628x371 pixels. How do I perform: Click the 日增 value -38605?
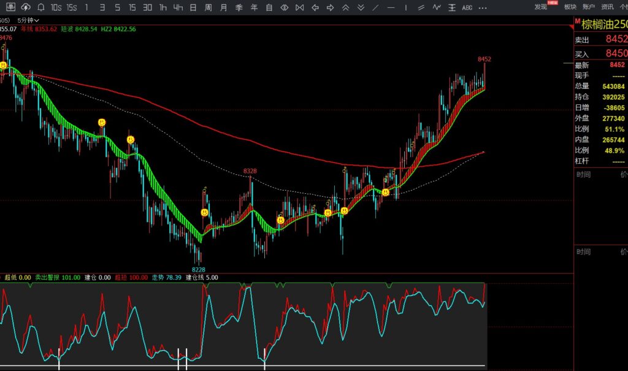tap(614, 108)
